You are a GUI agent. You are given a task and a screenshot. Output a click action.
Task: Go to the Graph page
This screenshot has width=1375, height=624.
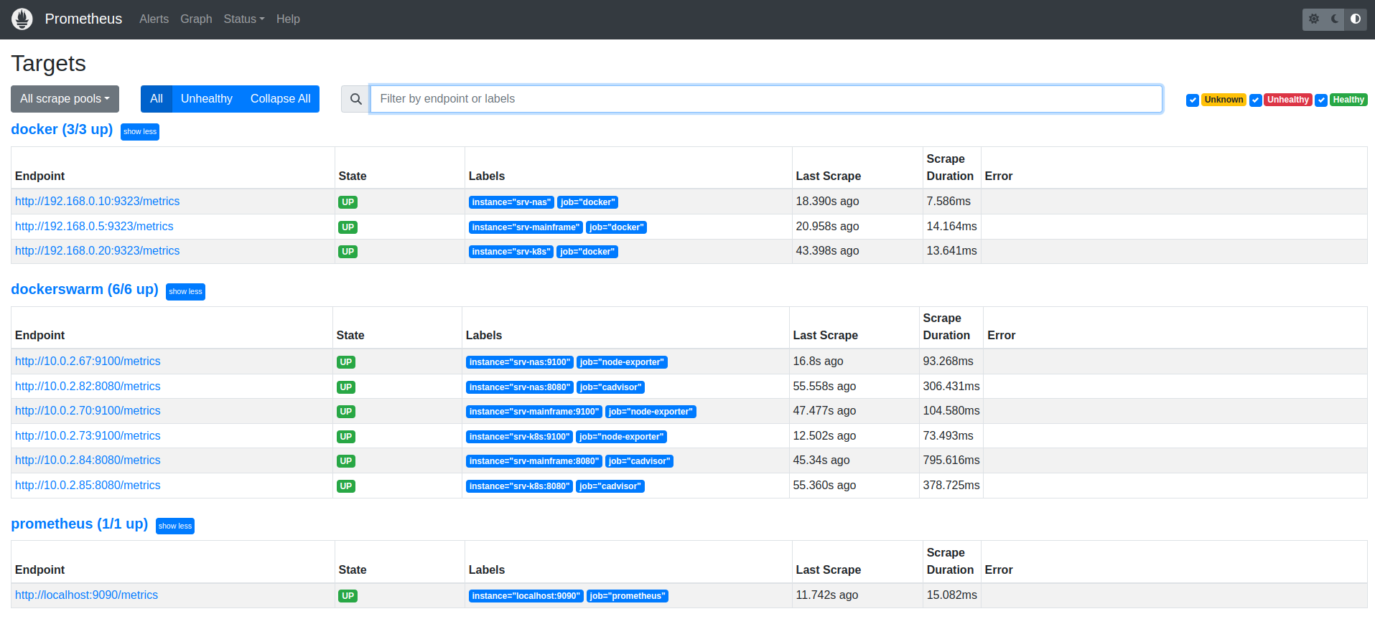tap(196, 19)
